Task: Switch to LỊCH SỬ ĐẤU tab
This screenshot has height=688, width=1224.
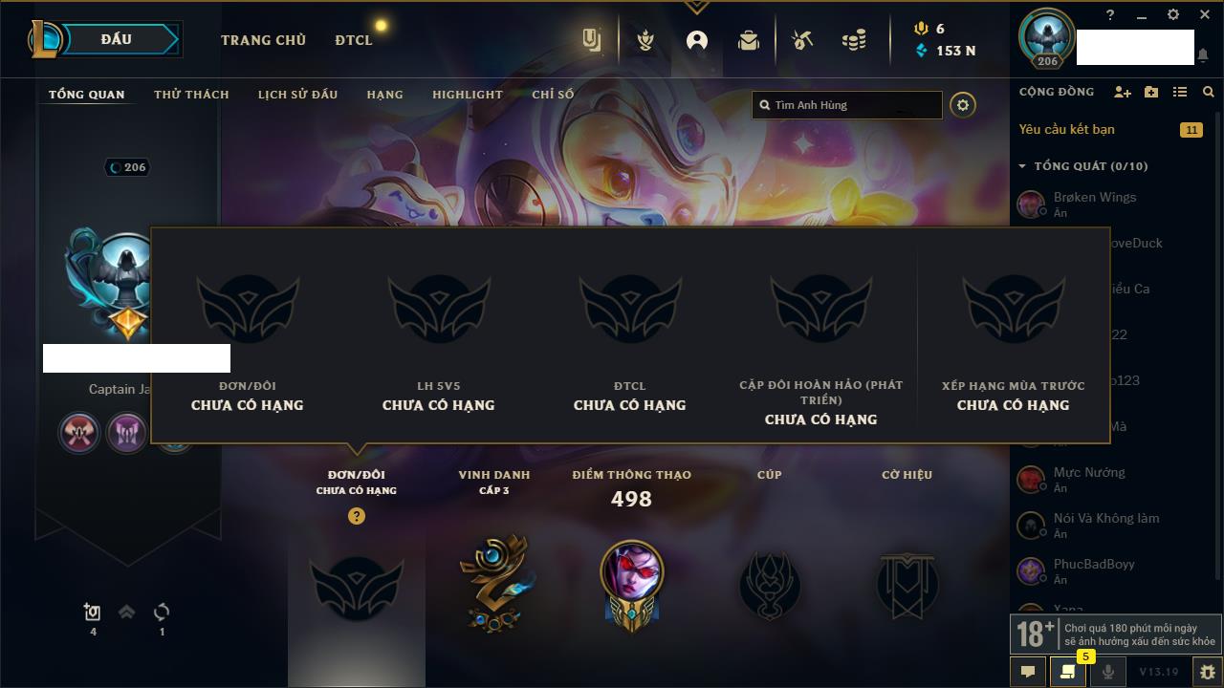Action: tap(297, 95)
